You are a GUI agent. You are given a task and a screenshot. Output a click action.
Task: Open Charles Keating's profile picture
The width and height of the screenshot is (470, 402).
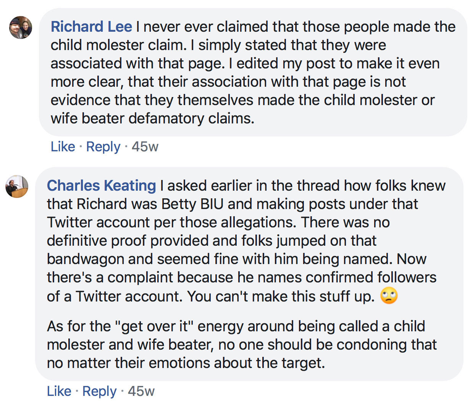coord(17,186)
